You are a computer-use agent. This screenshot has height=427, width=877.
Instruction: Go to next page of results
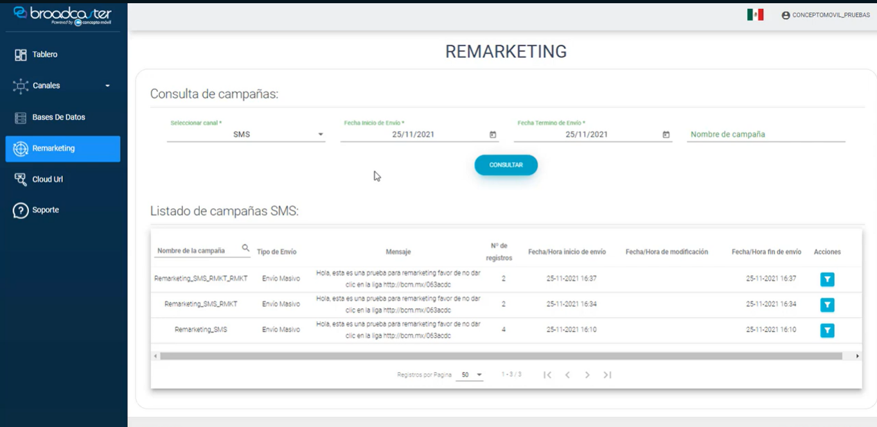587,375
